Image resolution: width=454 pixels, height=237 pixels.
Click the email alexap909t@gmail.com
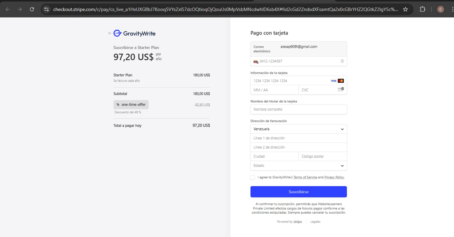pyautogui.click(x=299, y=47)
